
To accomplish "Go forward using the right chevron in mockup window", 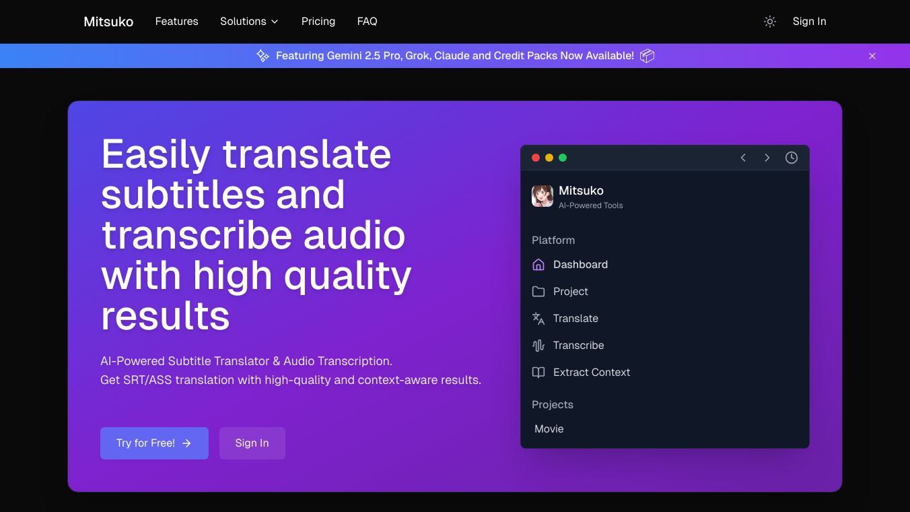I will [x=767, y=158].
